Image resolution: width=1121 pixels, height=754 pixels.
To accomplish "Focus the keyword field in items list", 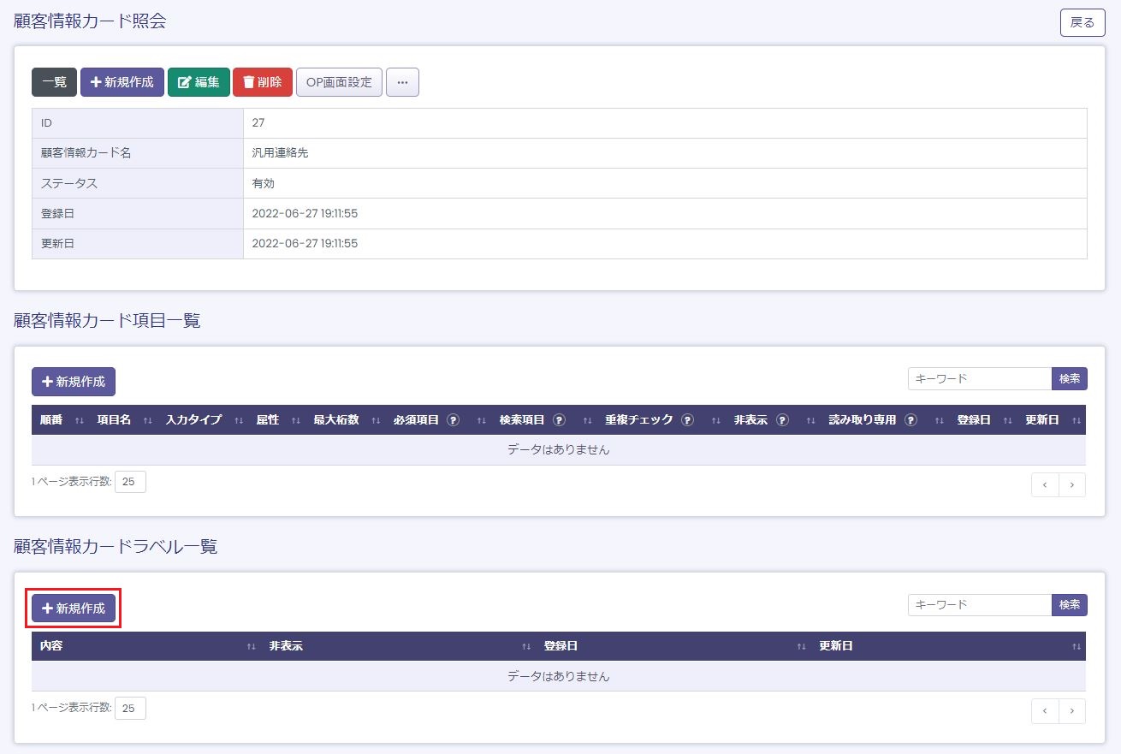I will point(979,378).
